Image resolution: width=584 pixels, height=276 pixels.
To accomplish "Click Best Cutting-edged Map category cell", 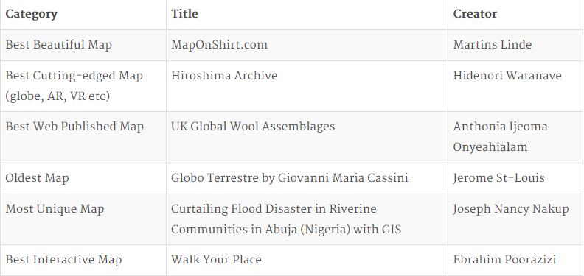I will click(x=74, y=86).
